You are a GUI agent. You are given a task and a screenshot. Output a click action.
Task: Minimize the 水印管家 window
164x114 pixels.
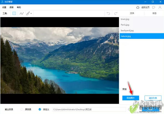tap(145, 2)
